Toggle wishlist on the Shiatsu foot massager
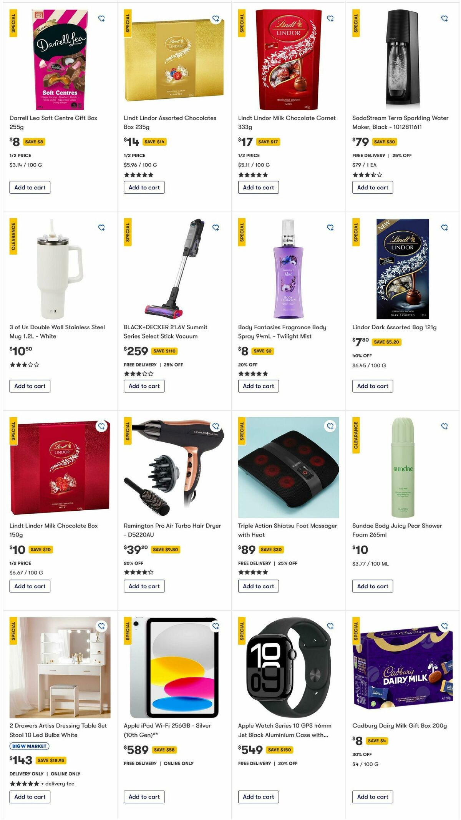Image resolution: width=461 pixels, height=820 pixels. pos(330,426)
